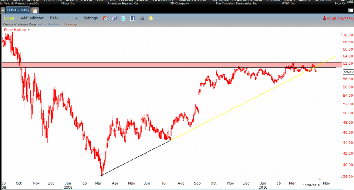354x190 pixels.
Task: Click the trendline anchor at July 2009 low
Action: point(170,140)
